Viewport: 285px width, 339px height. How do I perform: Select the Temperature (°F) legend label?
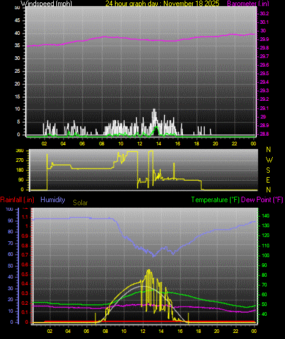215,200
